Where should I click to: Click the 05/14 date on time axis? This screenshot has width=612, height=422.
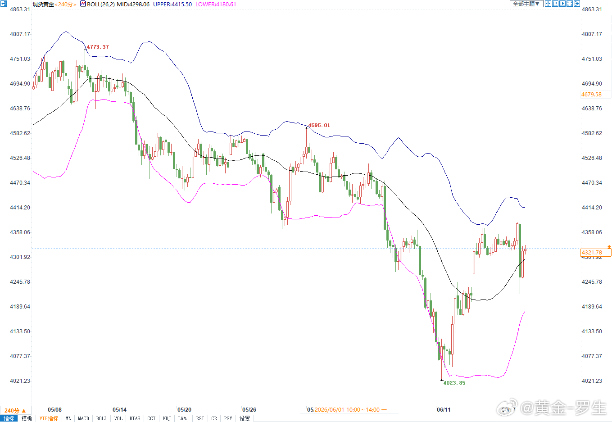(x=119, y=410)
